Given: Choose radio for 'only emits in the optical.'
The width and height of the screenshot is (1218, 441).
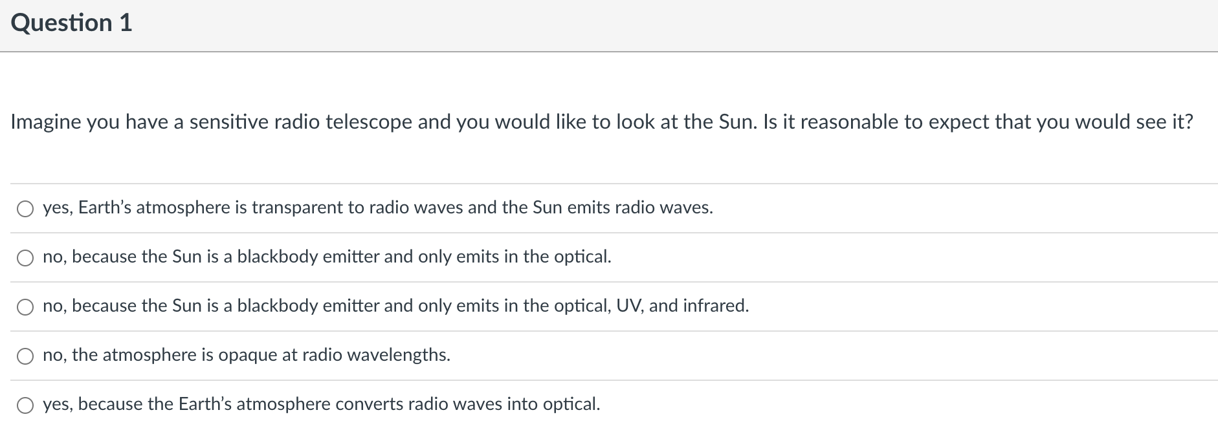Looking at the screenshot, I should (25, 258).
